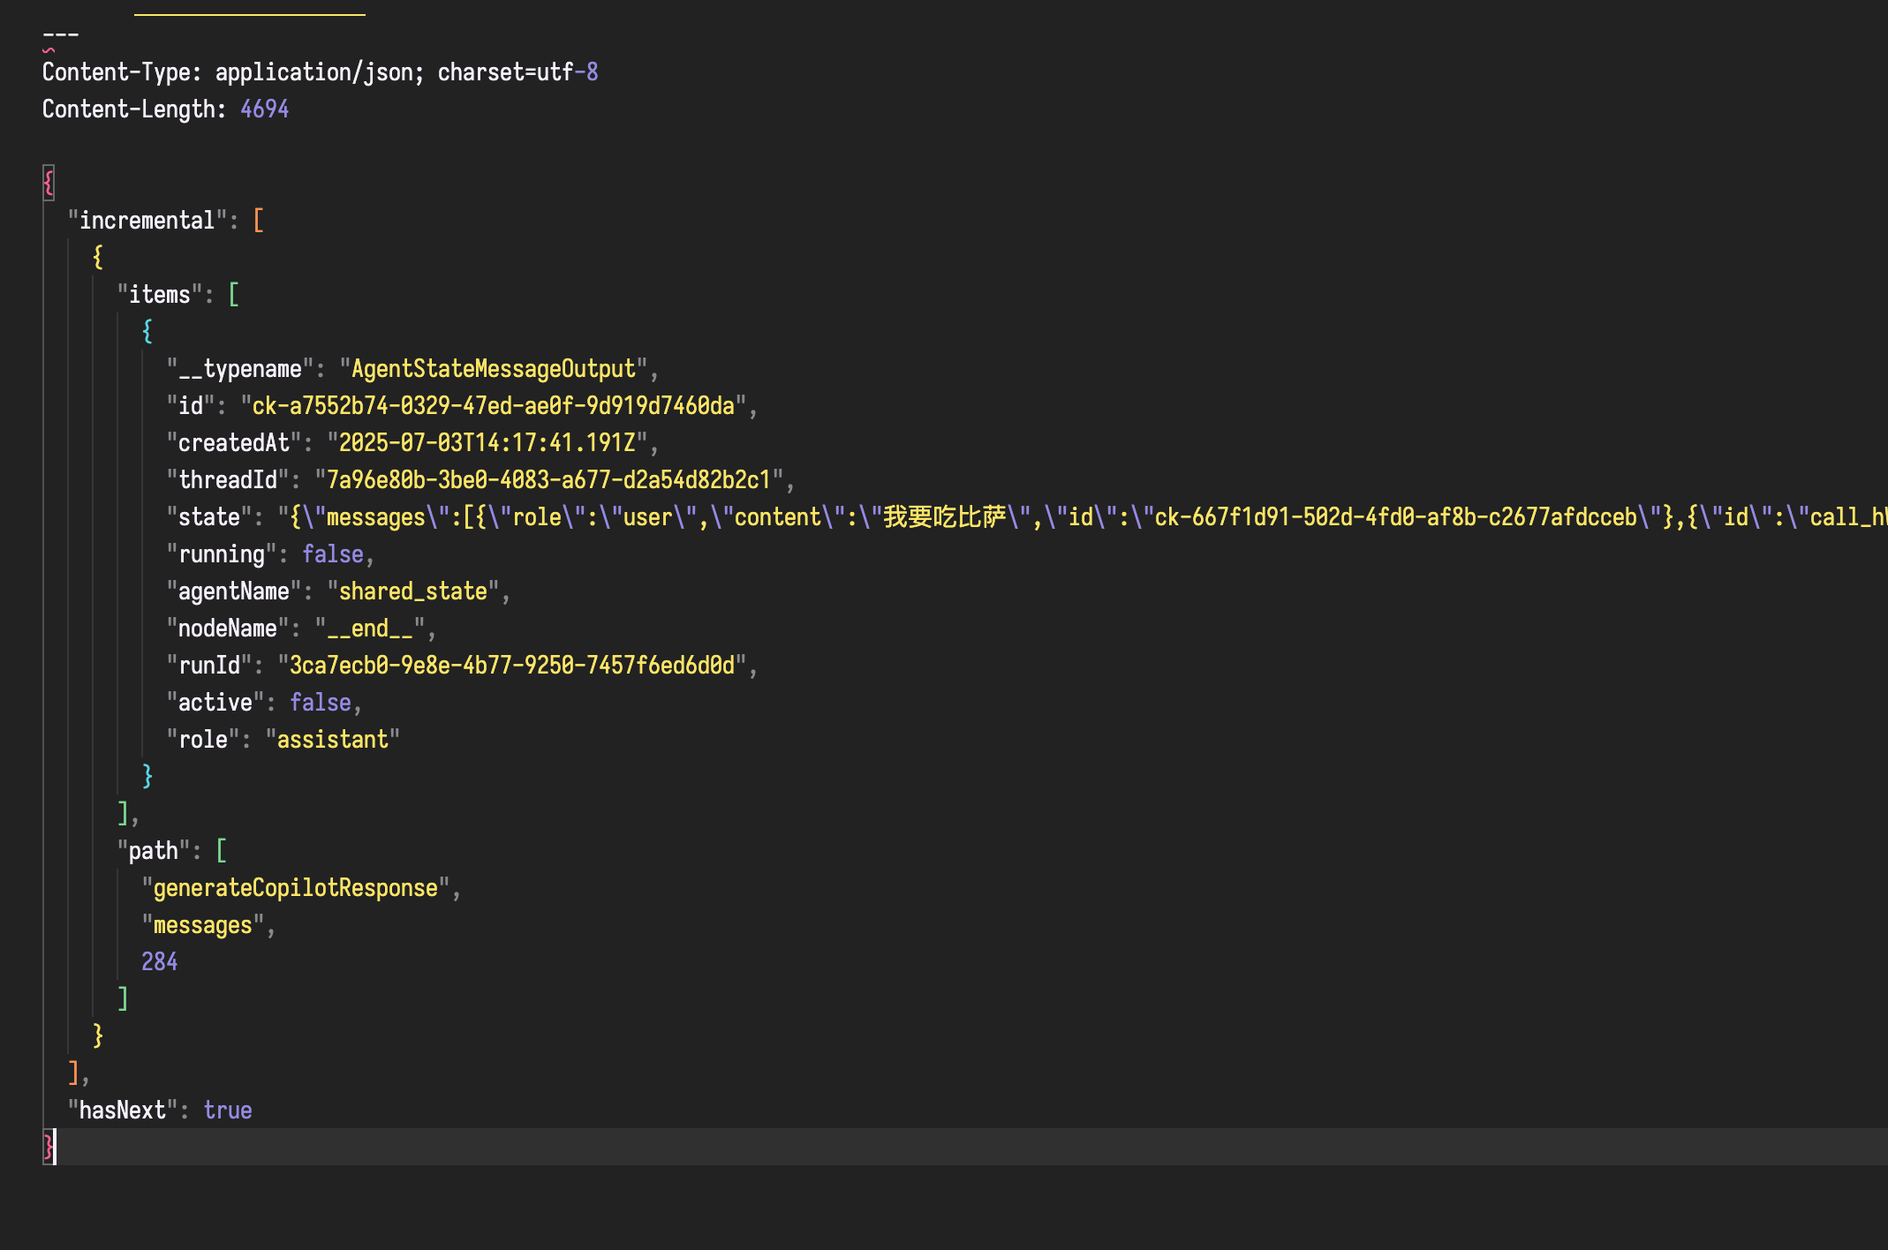Click the "AgentStateMessageOutput" value
Screen dimensions: 1888x1250
[x=494, y=369]
